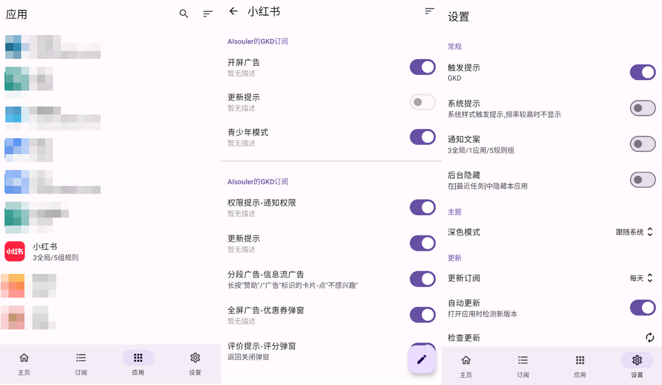The width and height of the screenshot is (662, 385).
Task: Open the 小红书 red app icon entry
Action: click(x=15, y=251)
